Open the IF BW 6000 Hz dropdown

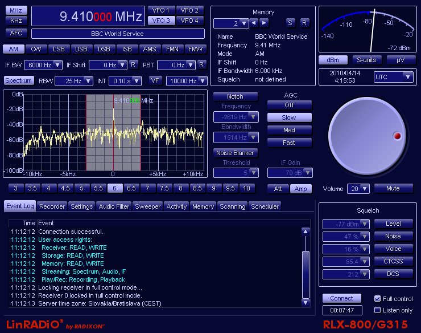[57, 65]
